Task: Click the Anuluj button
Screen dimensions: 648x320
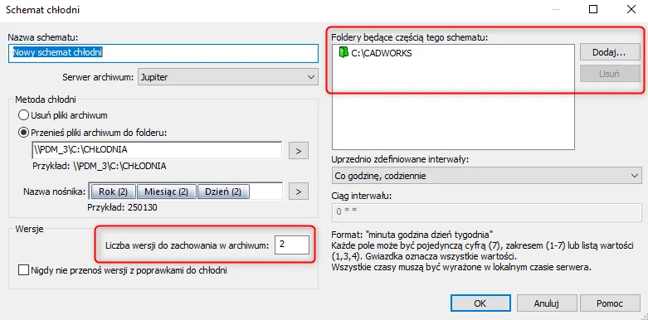Action: pos(546,303)
